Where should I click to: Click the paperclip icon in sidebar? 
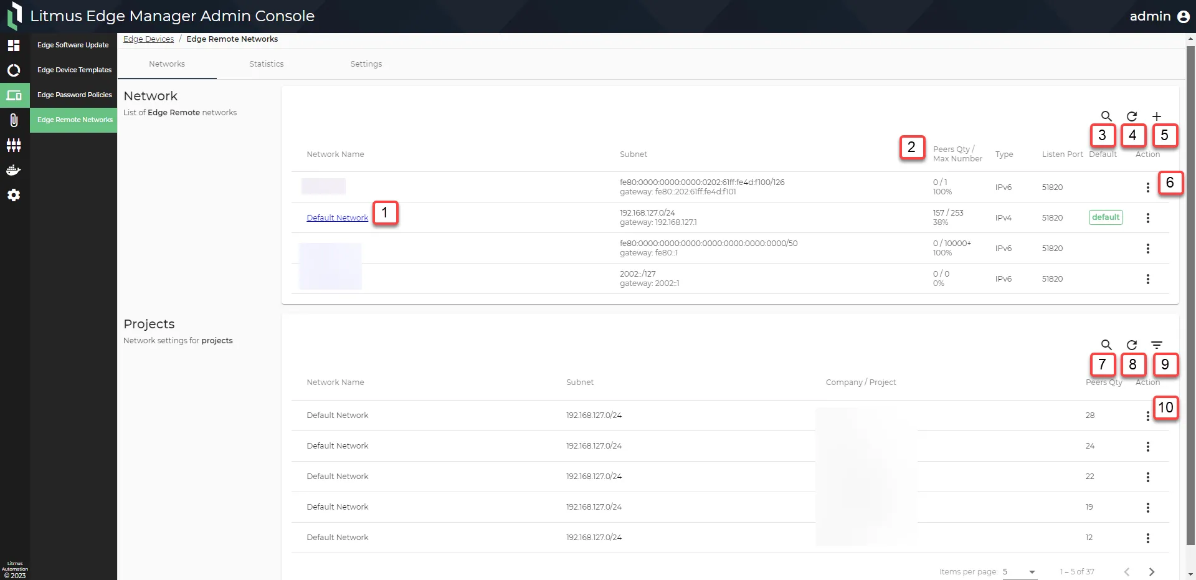(x=14, y=120)
